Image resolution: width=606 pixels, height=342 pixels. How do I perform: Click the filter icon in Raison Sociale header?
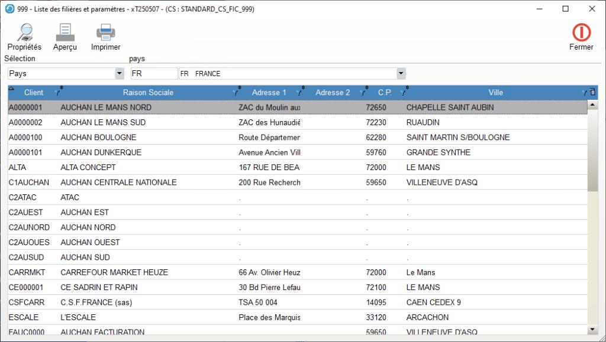click(x=236, y=93)
